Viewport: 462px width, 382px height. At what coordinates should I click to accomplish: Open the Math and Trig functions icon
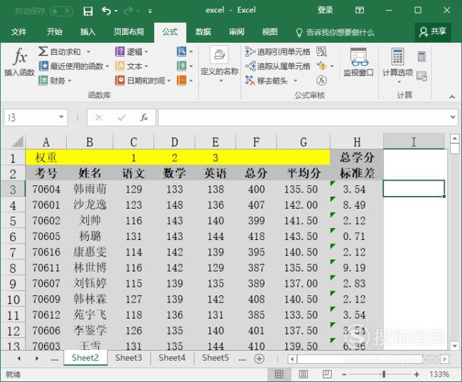pos(182,66)
